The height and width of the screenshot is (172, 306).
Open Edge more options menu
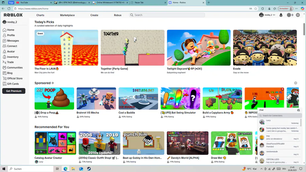(296, 8)
